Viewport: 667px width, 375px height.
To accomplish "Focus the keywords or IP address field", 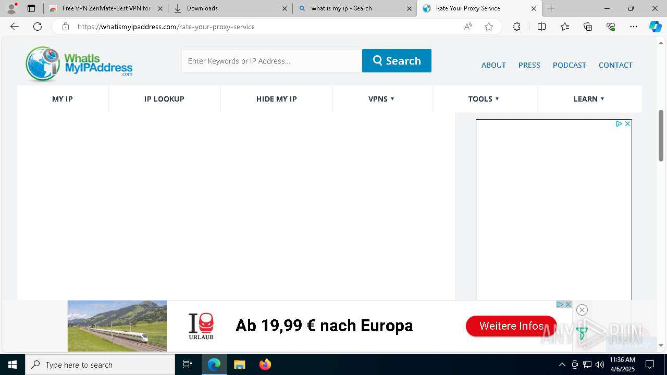I will click(271, 60).
